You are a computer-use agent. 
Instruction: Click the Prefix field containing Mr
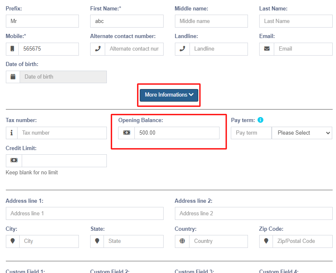[x=42, y=21]
